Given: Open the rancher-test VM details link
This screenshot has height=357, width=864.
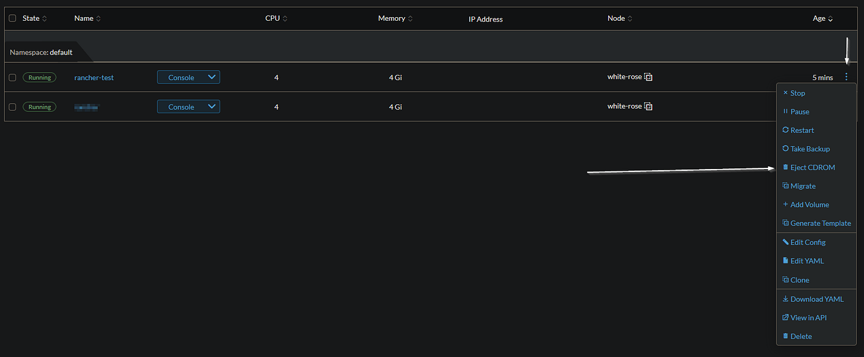Looking at the screenshot, I should tap(94, 77).
